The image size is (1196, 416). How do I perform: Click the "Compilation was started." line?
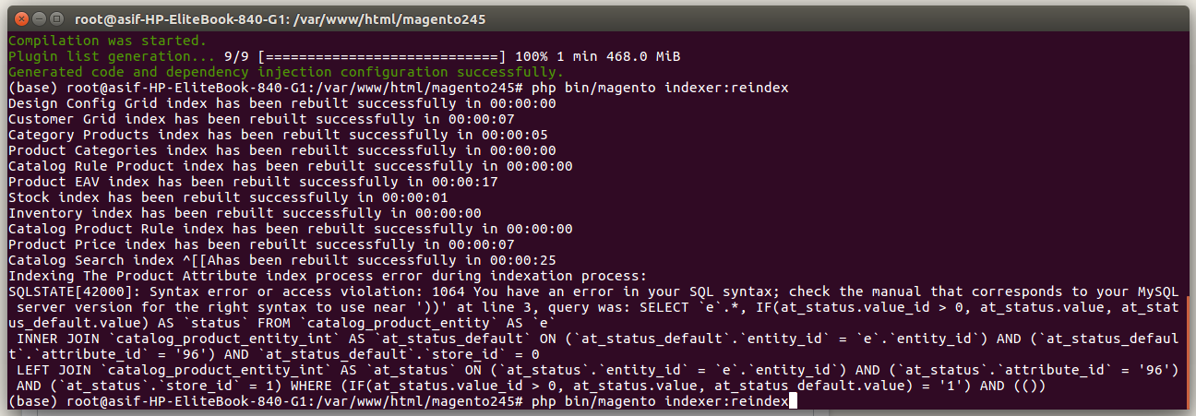pyautogui.click(x=108, y=42)
